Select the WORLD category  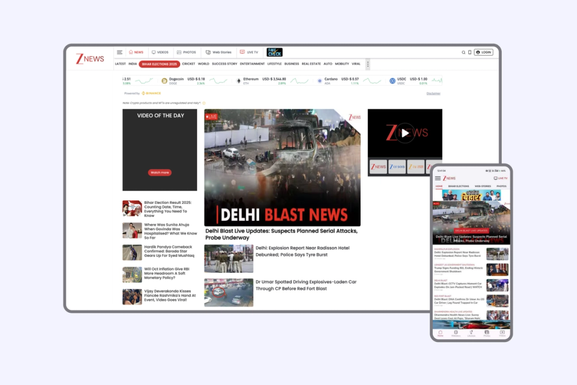click(x=203, y=64)
